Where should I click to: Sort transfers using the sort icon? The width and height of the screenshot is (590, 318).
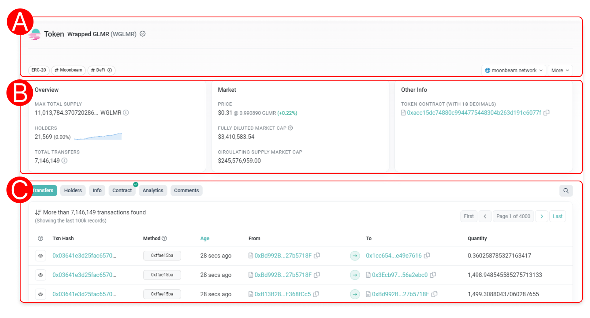point(38,212)
